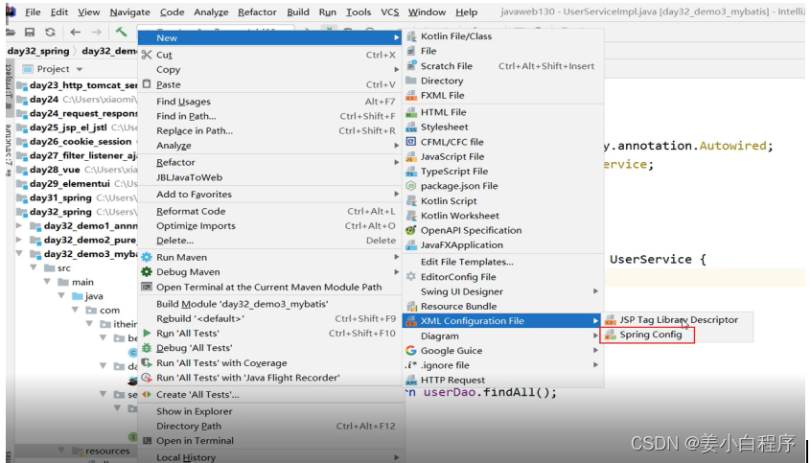Click Open Terminal at the Current Maven Module Path
811x463 pixels.
(270, 288)
